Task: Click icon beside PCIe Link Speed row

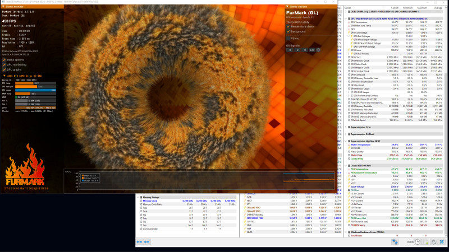Action: point(349,120)
